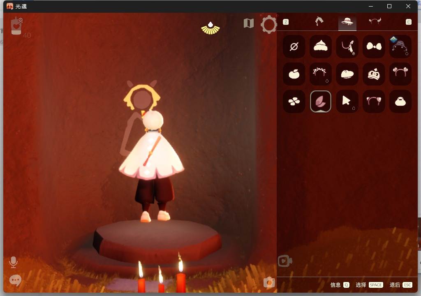Viewport: 421px width, 296px height.
Task: Toggle the microphone voice icon
Action: tap(13, 262)
